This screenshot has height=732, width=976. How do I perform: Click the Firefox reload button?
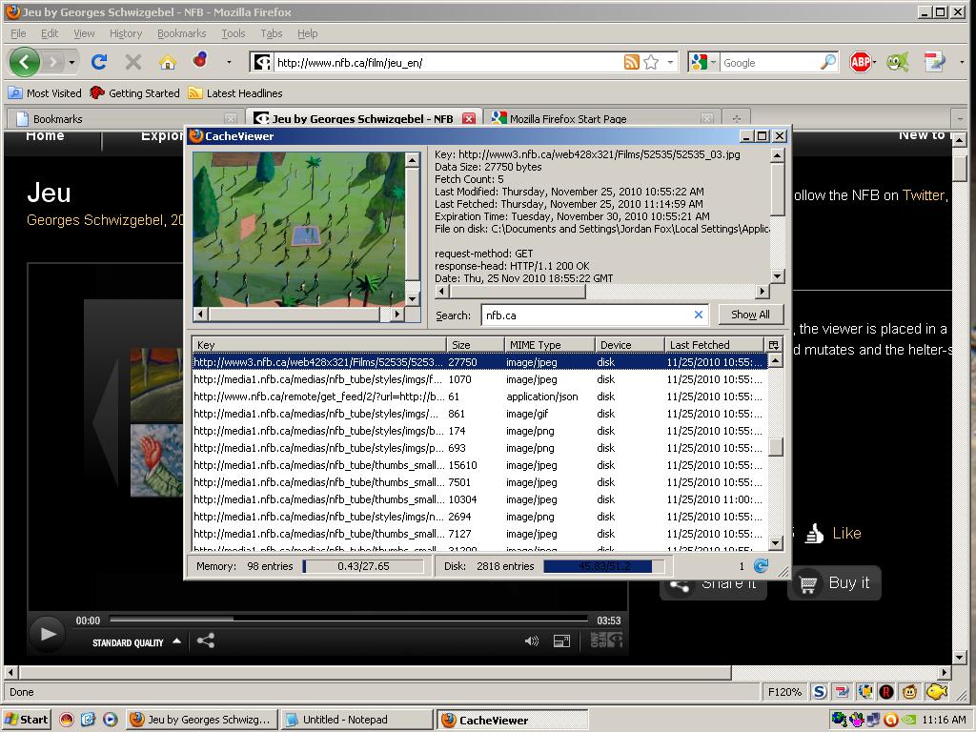point(98,62)
